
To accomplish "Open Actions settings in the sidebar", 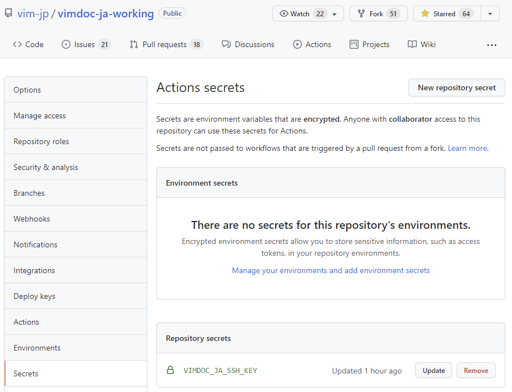I will (76, 322).
